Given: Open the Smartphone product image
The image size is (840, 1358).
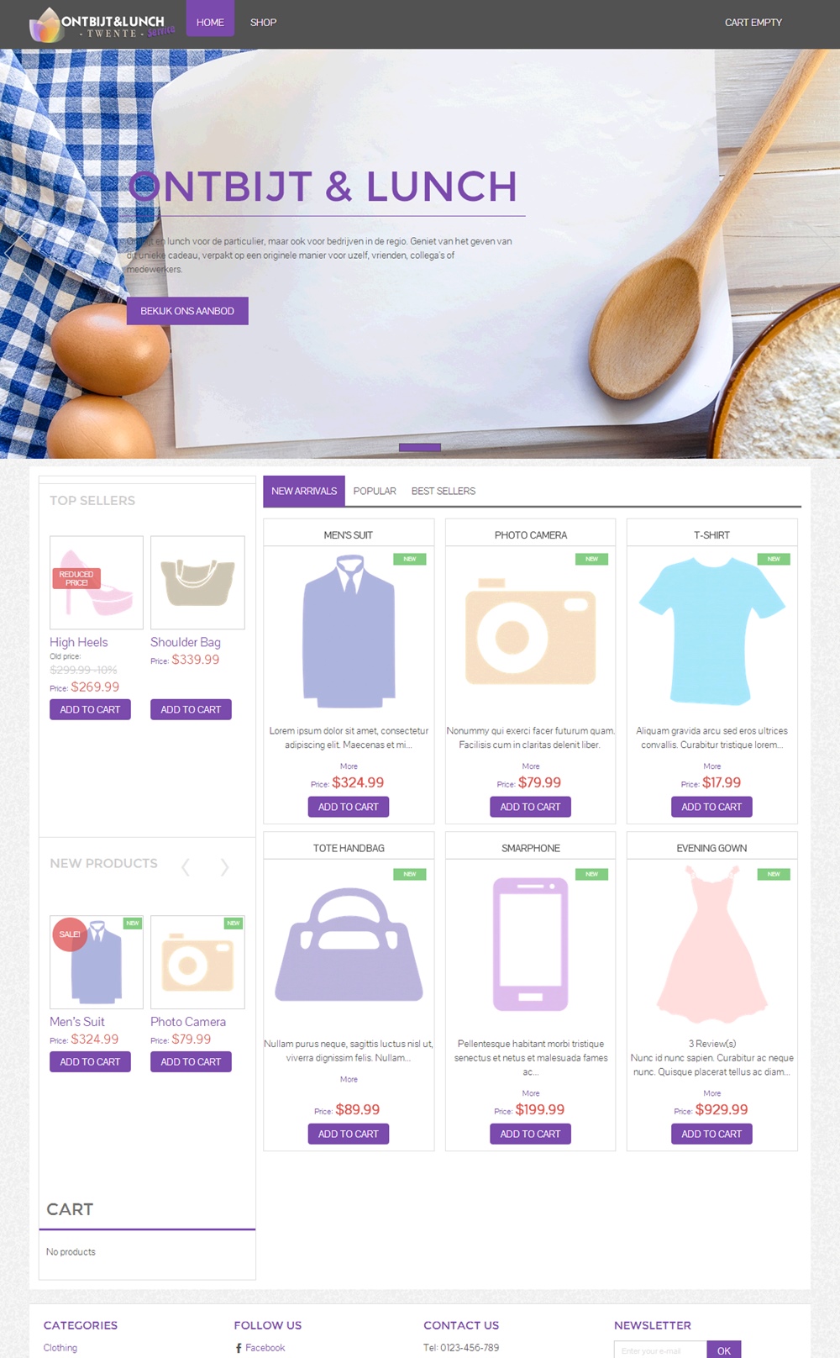Looking at the screenshot, I should [531, 944].
